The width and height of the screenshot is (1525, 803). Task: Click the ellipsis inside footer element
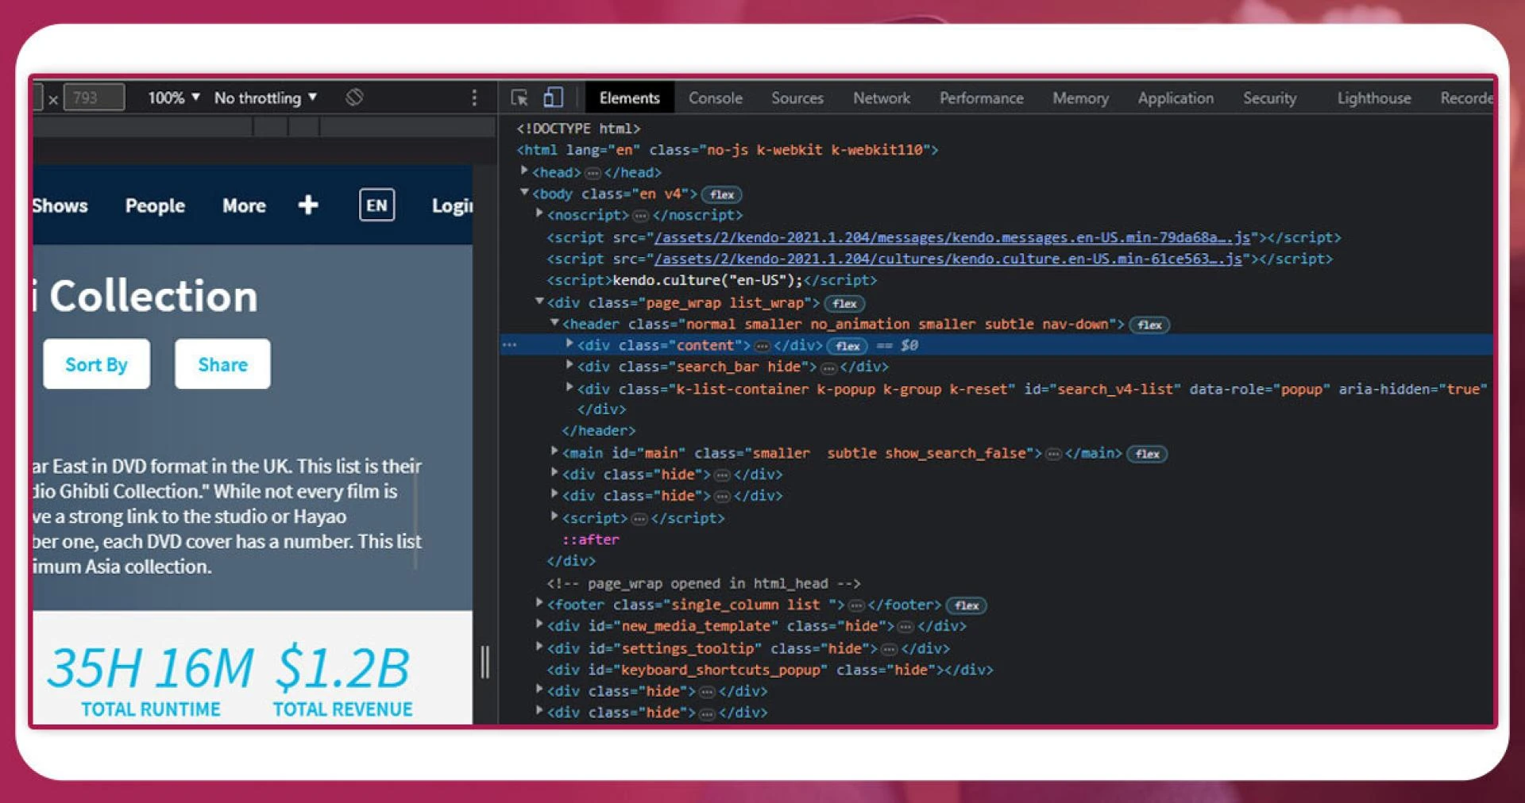pos(855,605)
